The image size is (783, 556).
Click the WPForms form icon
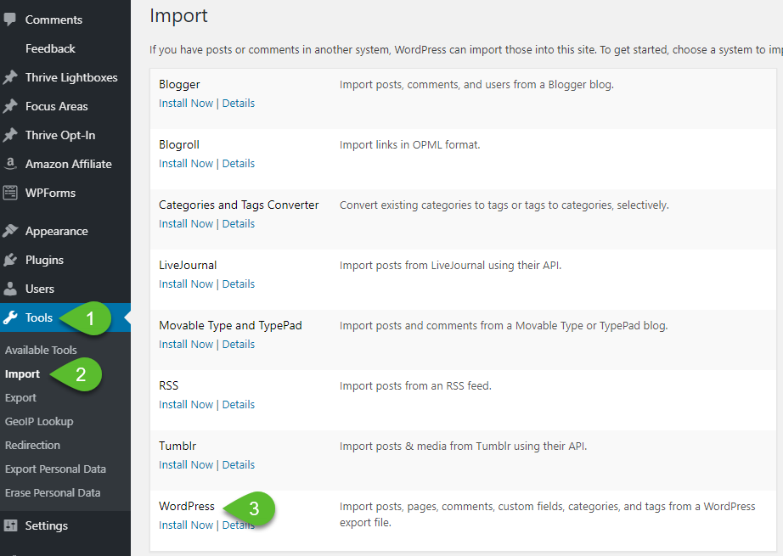pyautogui.click(x=10, y=193)
